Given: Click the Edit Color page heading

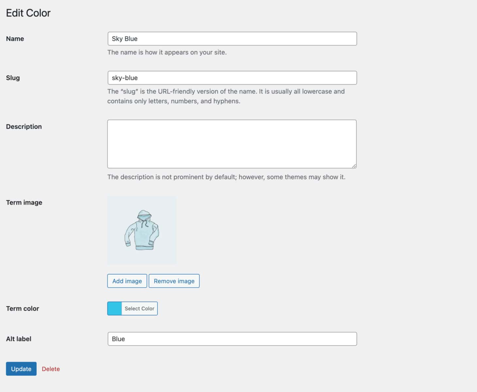Looking at the screenshot, I should [x=28, y=13].
